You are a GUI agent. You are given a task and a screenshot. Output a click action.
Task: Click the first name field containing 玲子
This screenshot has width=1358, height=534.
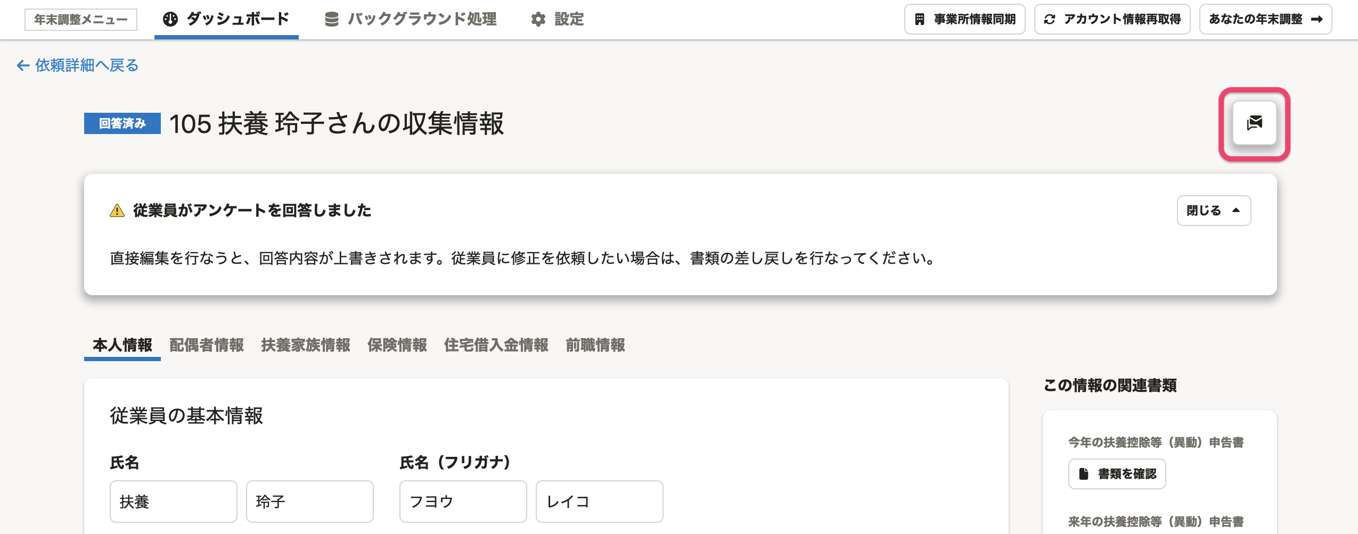click(310, 502)
